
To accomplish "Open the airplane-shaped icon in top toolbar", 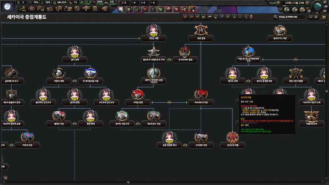I will [x=86, y=9].
